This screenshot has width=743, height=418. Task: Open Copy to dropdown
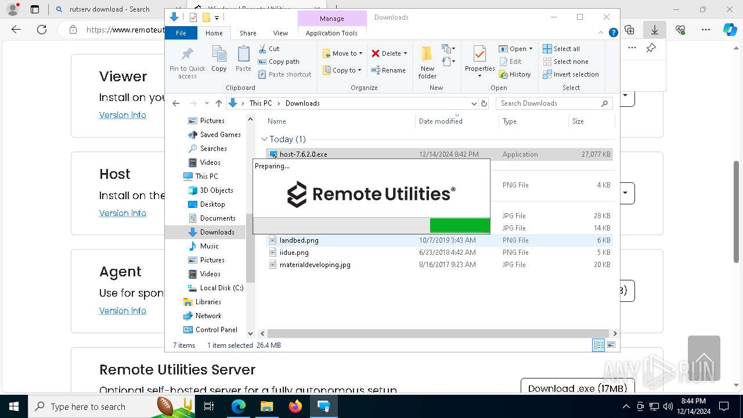click(x=342, y=70)
